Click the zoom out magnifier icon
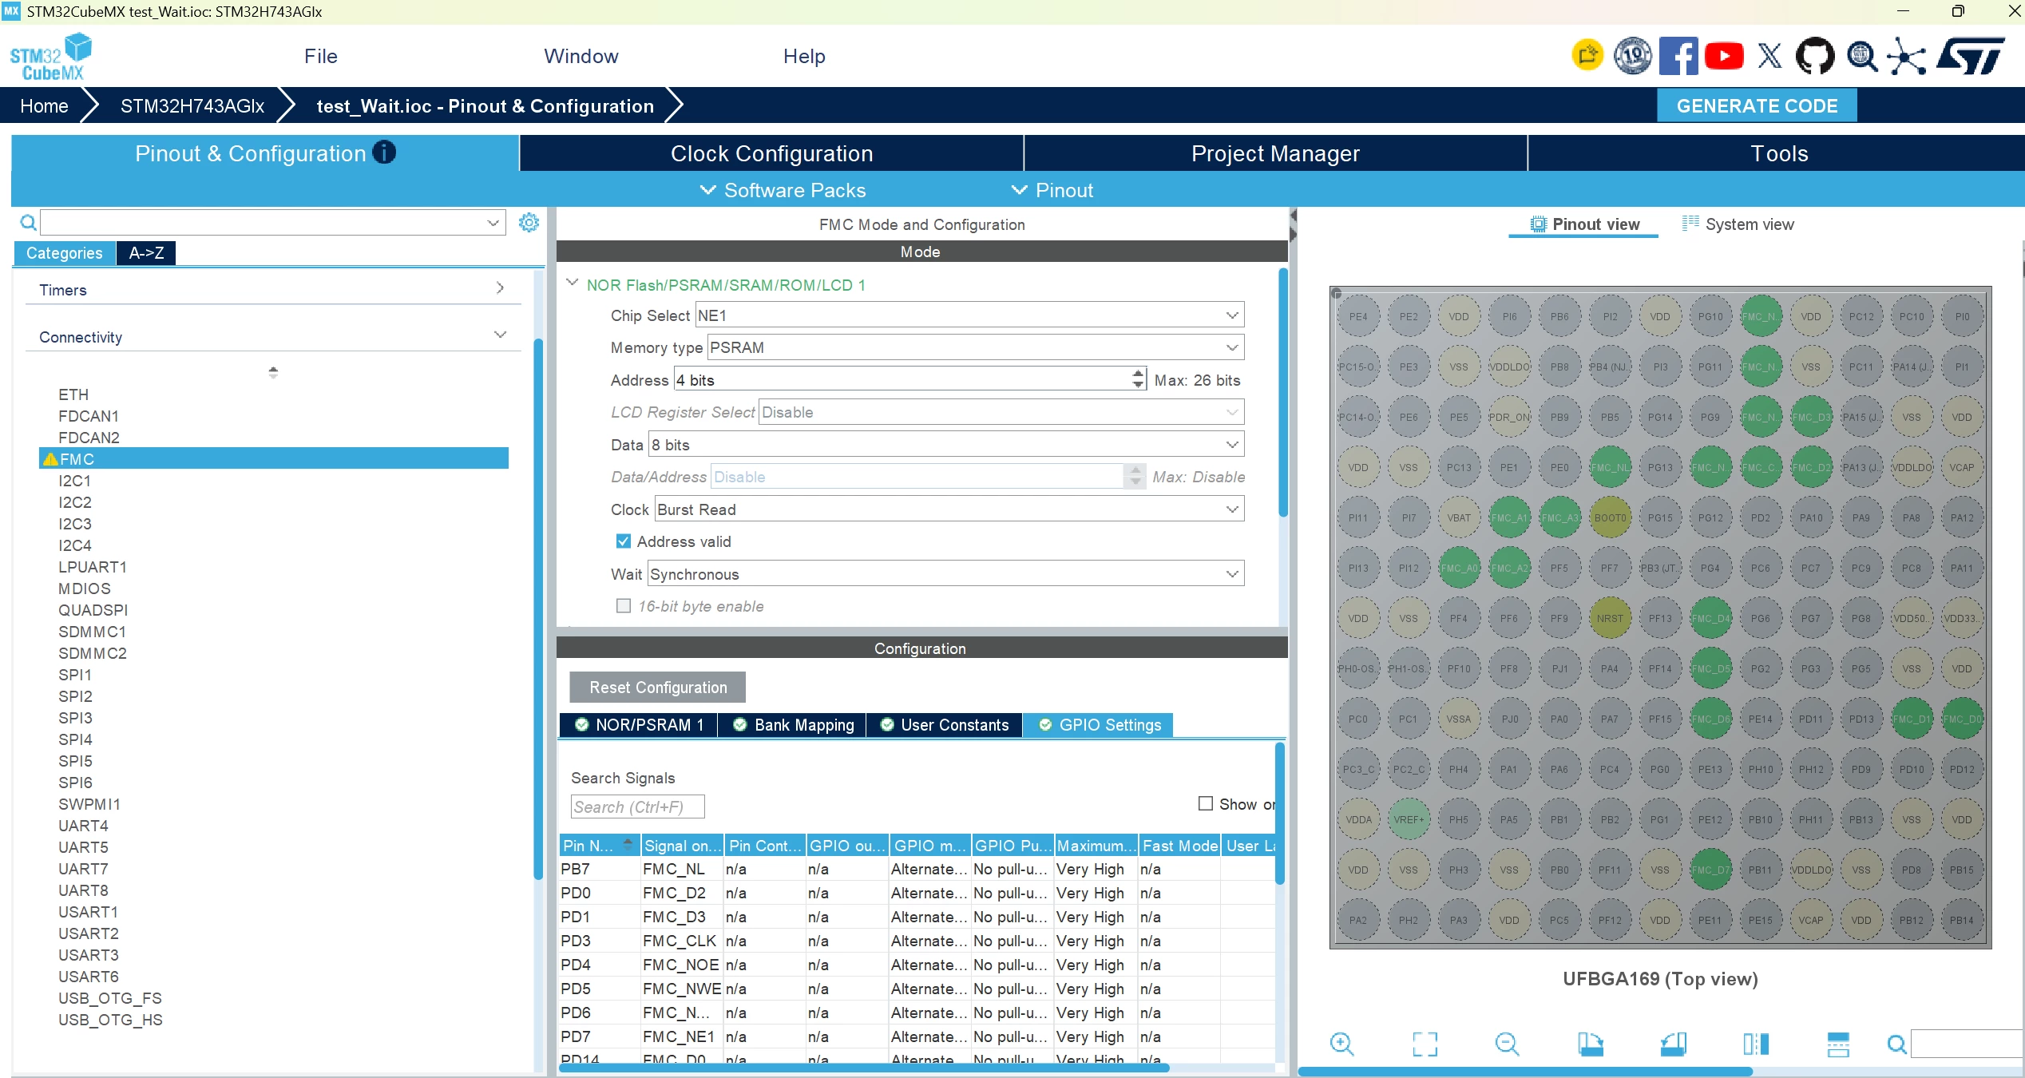Viewport: 2025px width, 1078px height. 1507,1044
